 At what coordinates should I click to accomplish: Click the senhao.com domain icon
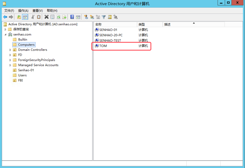[x=10, y=34]
